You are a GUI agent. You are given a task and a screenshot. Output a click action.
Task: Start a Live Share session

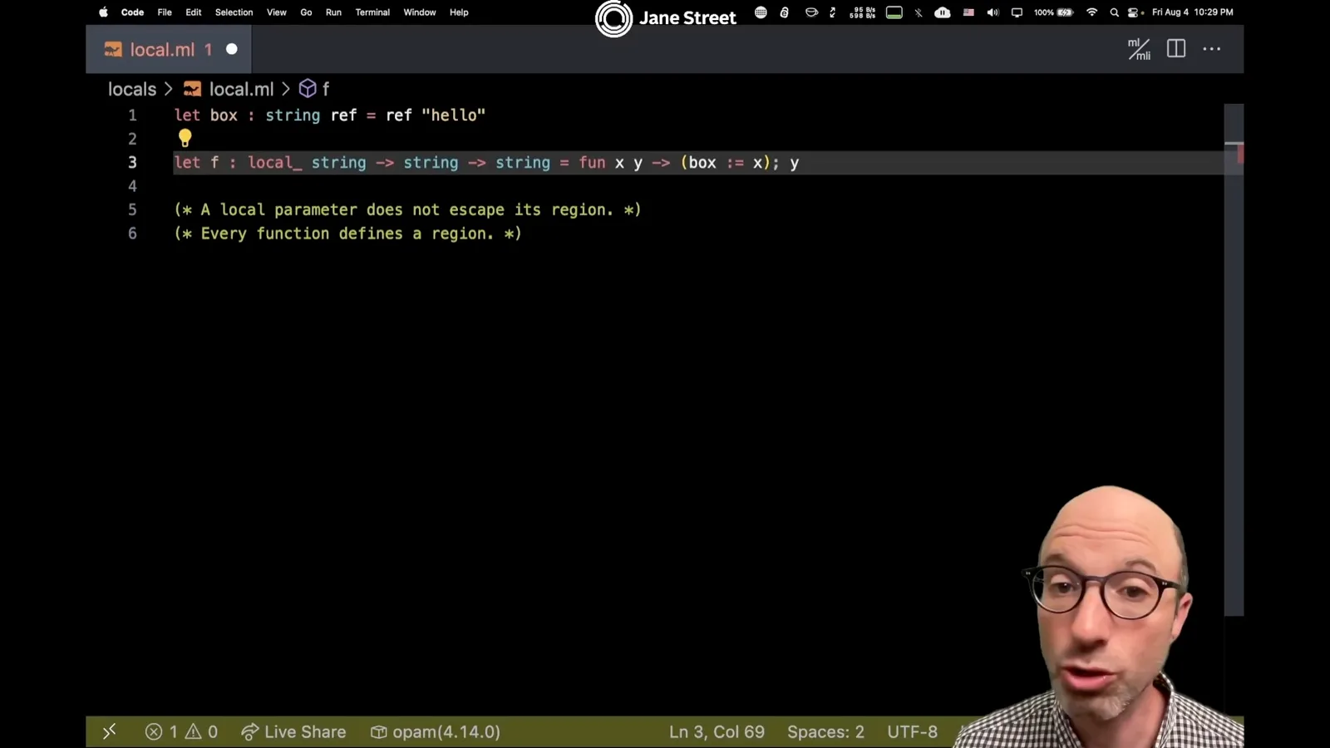point(293,731)
